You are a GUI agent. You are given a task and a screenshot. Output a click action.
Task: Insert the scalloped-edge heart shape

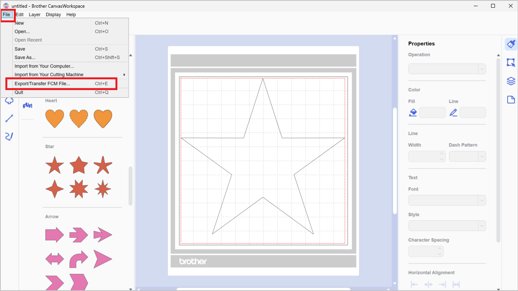[79, 119]
